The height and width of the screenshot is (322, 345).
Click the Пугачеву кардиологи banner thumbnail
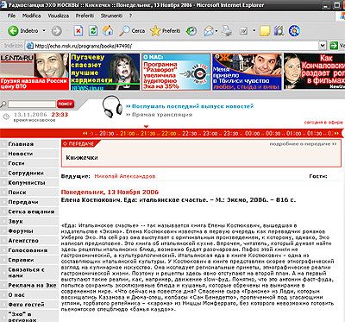[x=105, y=72]
